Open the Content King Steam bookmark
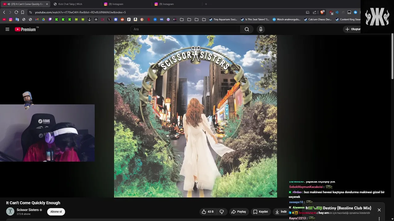The width and height of the screenshot is (394, 221). coord(348,19)
